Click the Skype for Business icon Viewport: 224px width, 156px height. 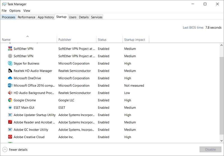[x=10, y=63]
